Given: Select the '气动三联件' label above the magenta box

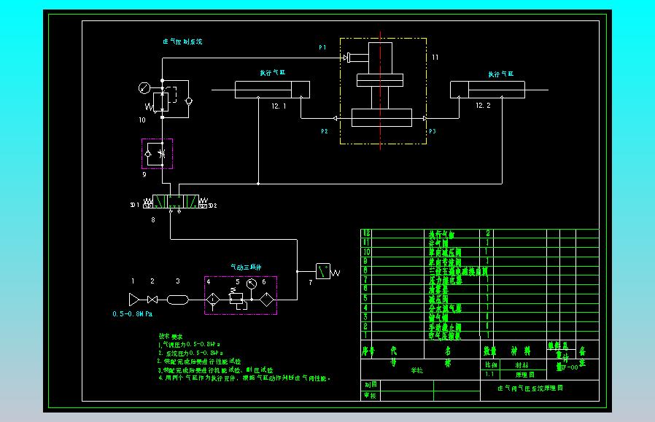Looking at the screenshot, I should point(246,267).
